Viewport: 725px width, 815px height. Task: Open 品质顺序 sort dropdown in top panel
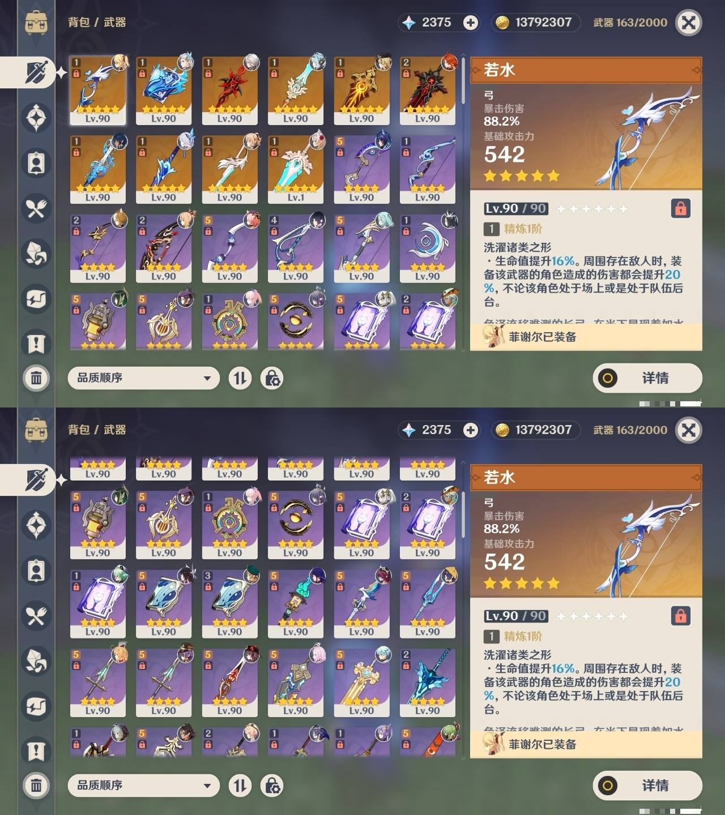[x=143, y=378]
